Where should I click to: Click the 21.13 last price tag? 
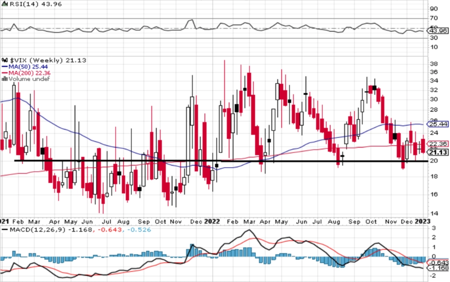tap(438, 152)
